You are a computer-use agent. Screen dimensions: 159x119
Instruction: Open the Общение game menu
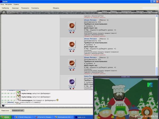(x=113, y=11)
